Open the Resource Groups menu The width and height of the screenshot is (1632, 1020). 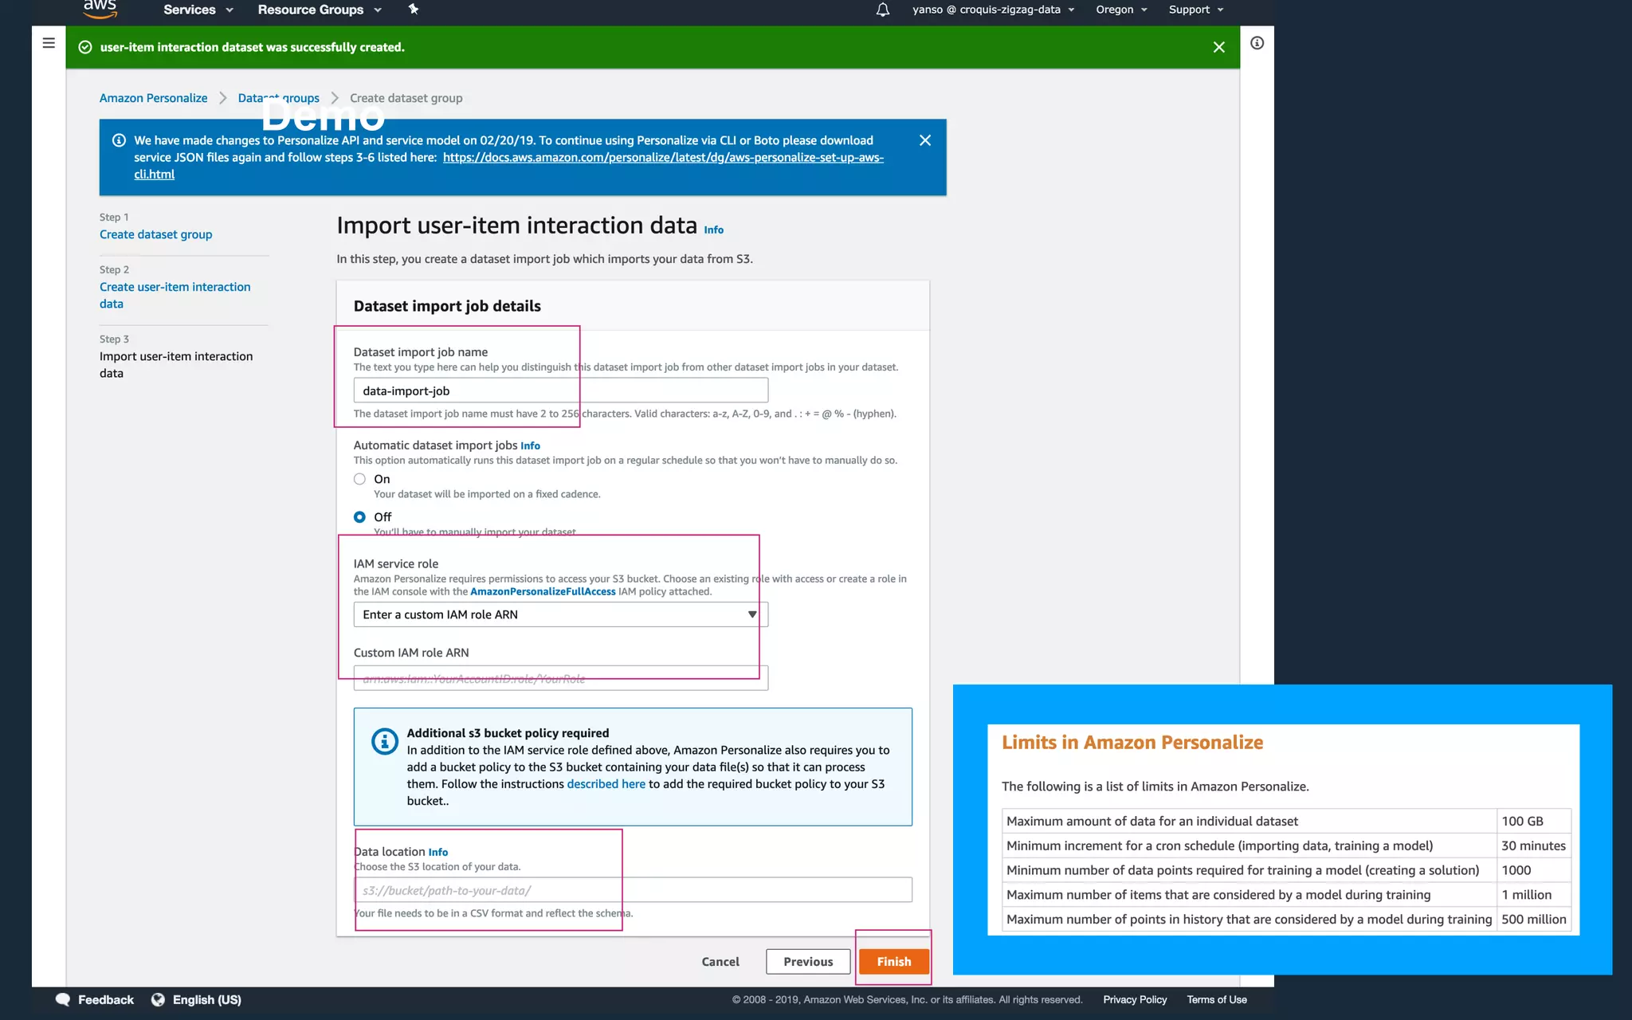tap(319, 10)
